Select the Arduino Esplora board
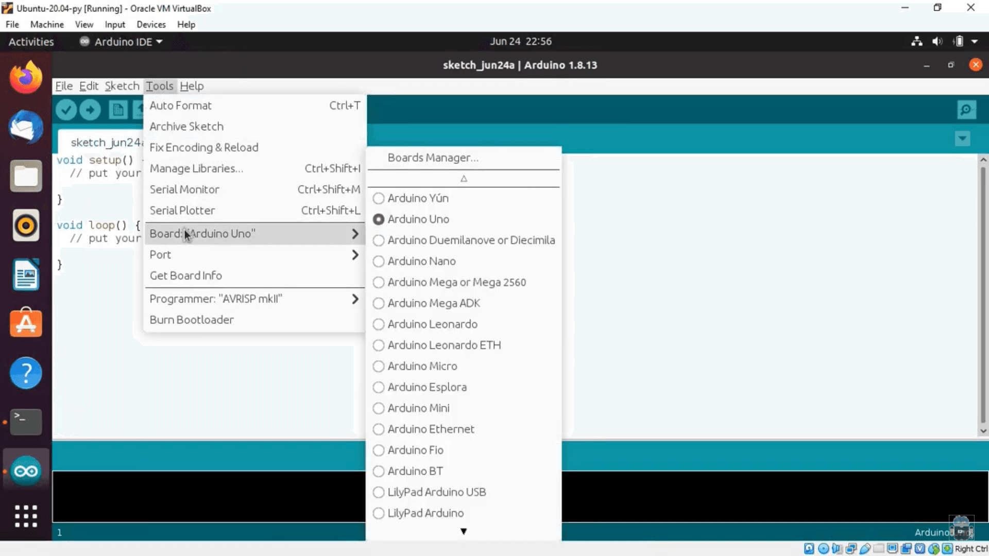This screenshot has height=556, width=989. pos(464,387)
